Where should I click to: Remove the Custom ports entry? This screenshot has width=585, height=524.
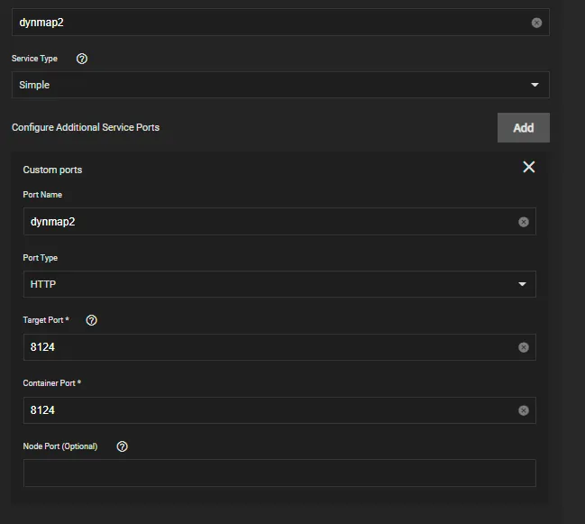528,167
